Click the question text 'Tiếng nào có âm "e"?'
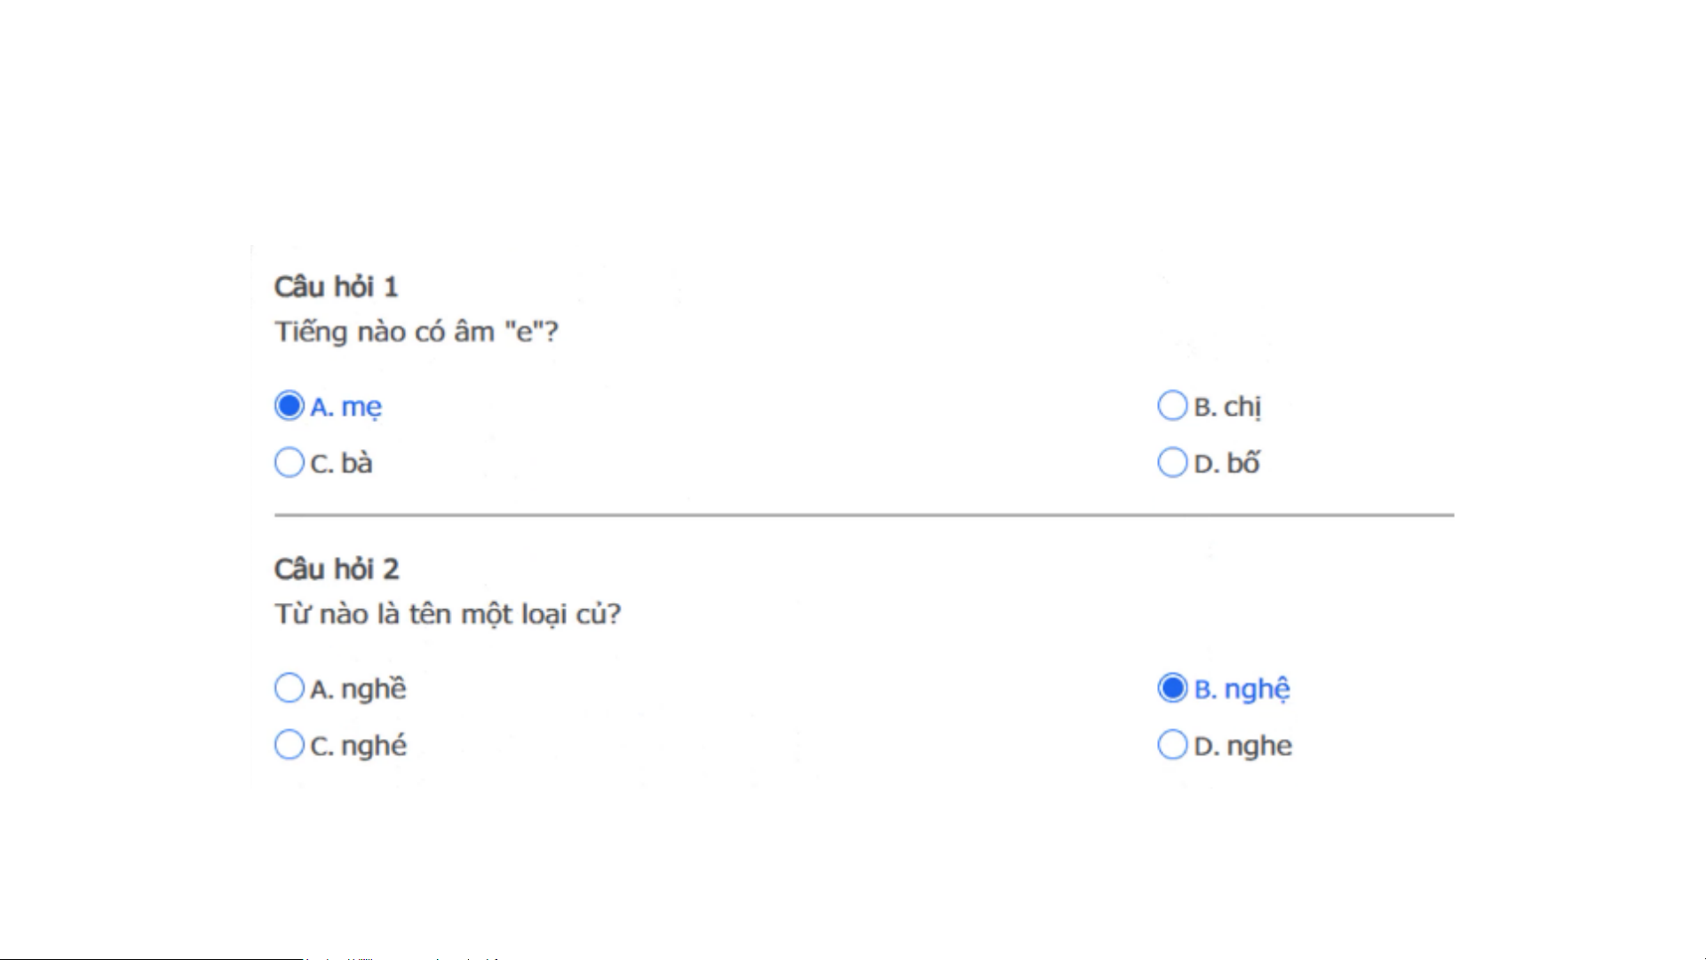1706x960 pixels. [417, 332]
